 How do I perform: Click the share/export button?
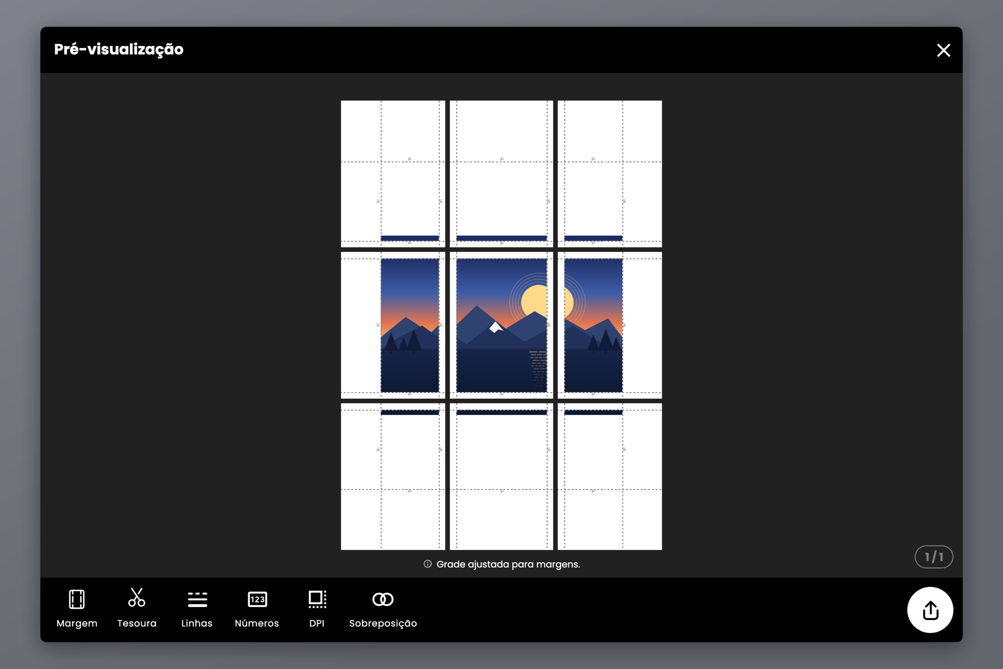point(930,610)
